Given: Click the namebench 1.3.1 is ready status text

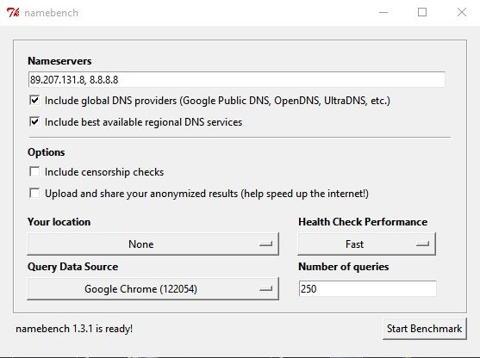Looking at the screenshot, I should 74,329.
